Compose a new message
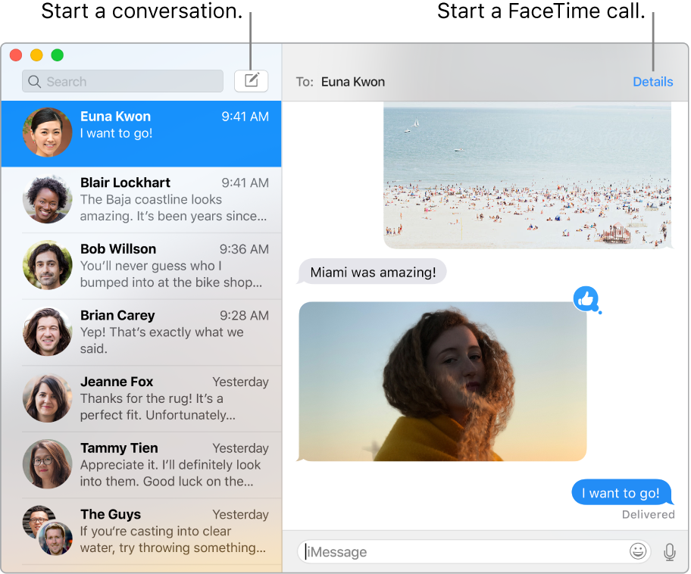The height and width of the screenshot is (574, 691). coord(251,81)
